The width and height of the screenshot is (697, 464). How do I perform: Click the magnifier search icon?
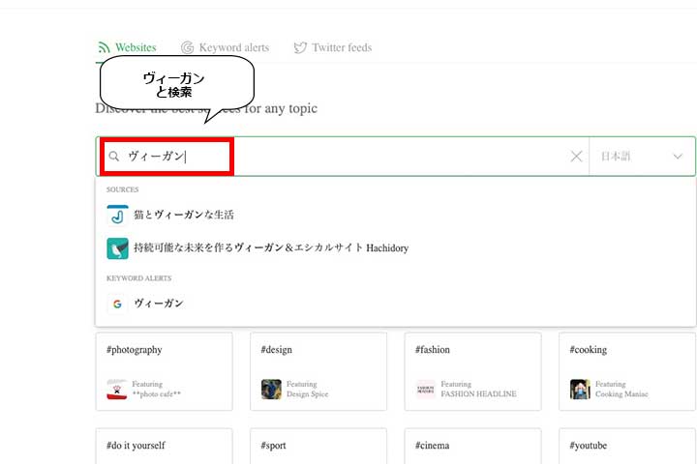pos(114,157)
